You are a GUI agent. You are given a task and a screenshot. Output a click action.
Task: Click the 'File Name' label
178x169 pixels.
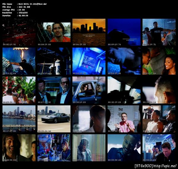coord(7,4)
